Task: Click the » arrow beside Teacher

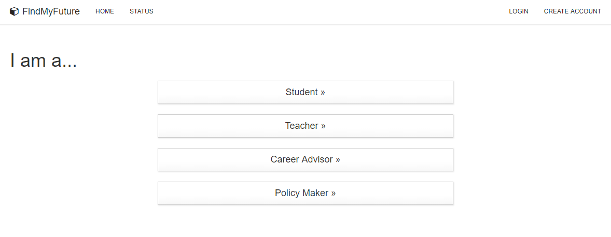Action: [323, 126]
